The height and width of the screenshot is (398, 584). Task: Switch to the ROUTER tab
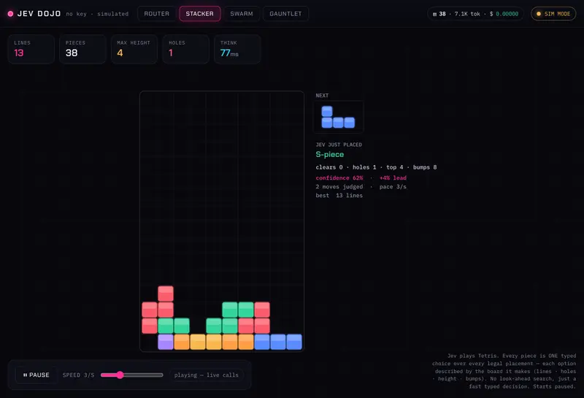coord(156,14)
